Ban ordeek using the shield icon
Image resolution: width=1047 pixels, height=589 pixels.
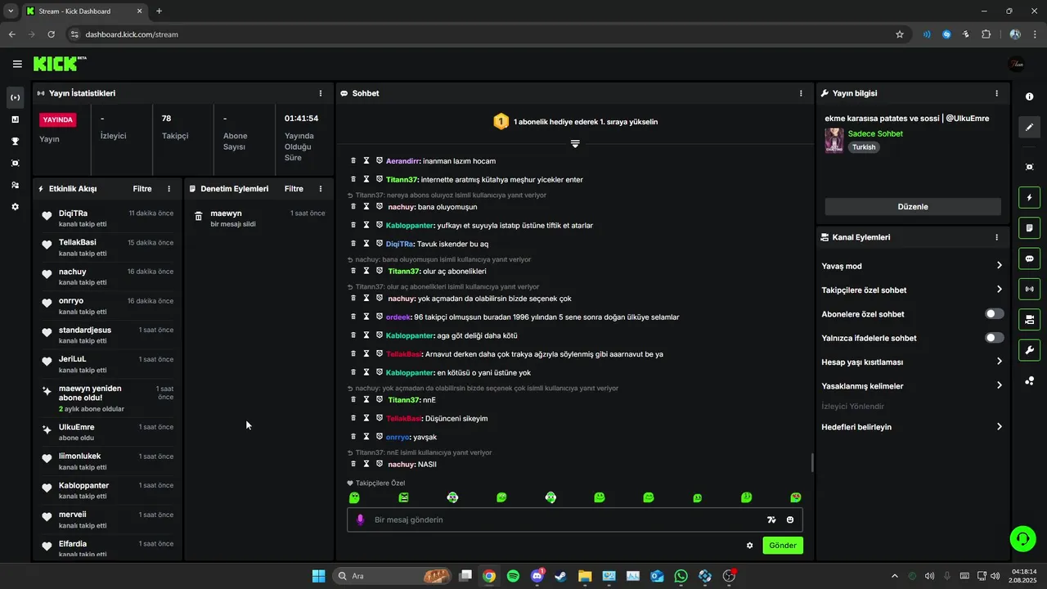(380, 317)
